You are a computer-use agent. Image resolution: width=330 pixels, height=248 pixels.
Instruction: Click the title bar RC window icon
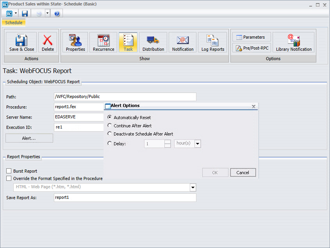click(5, 4)
